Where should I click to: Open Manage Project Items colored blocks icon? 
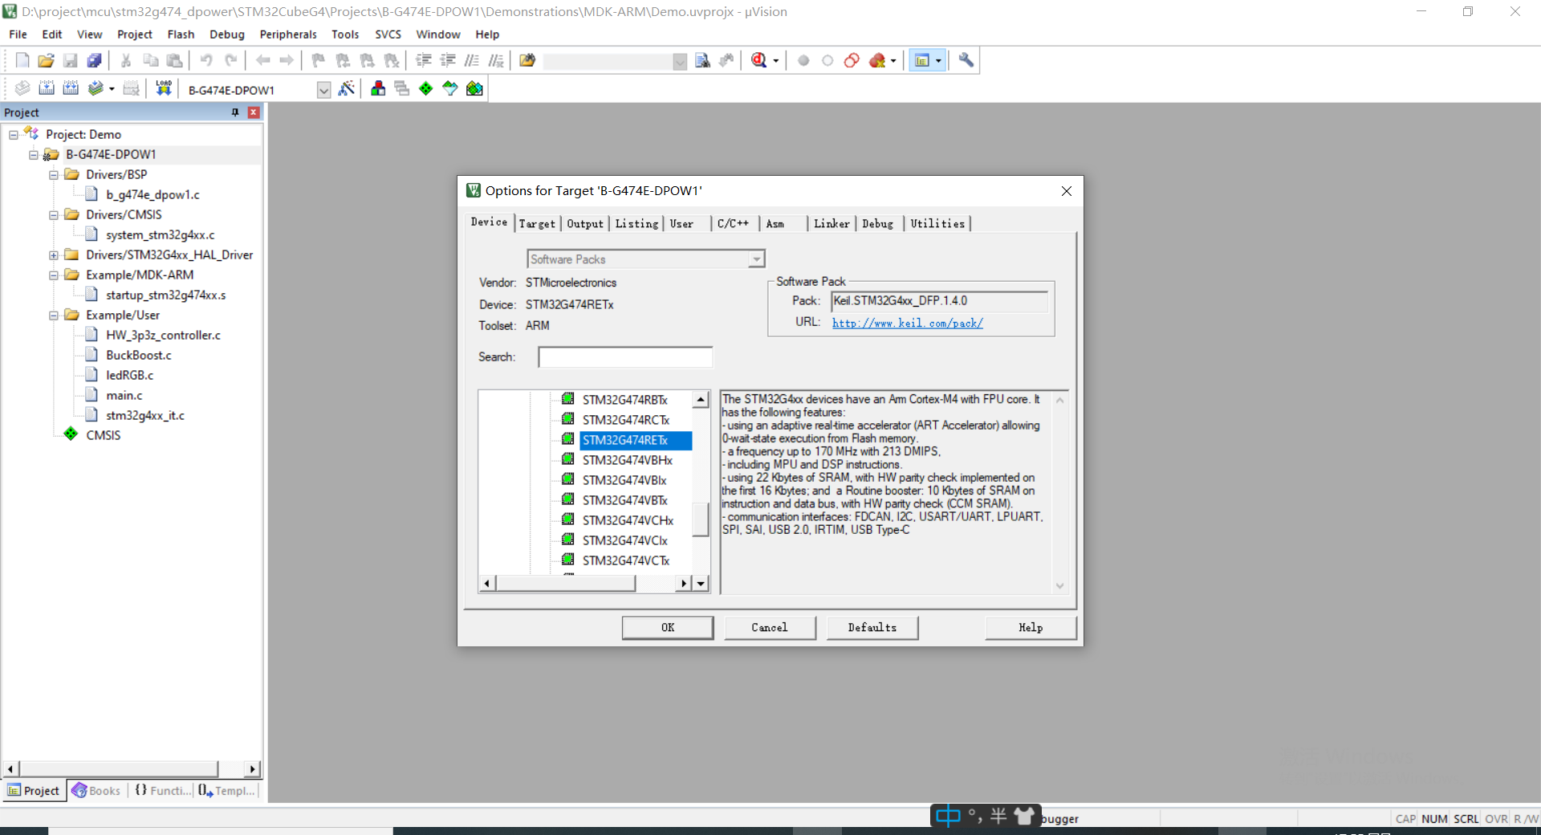pyautogui.click(x=378, y=88)
